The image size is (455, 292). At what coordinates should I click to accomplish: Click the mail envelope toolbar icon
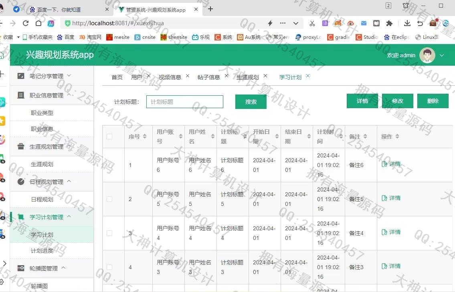pyautogui.click(x=364, y=23)
